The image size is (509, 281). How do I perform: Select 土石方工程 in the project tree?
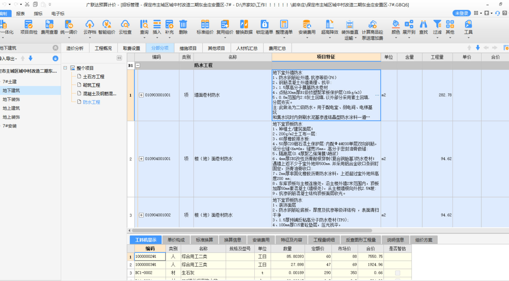pos(93,76)
